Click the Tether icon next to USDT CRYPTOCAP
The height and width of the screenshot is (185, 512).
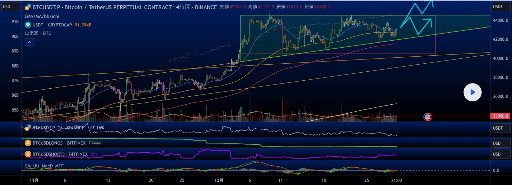point(28,25)
